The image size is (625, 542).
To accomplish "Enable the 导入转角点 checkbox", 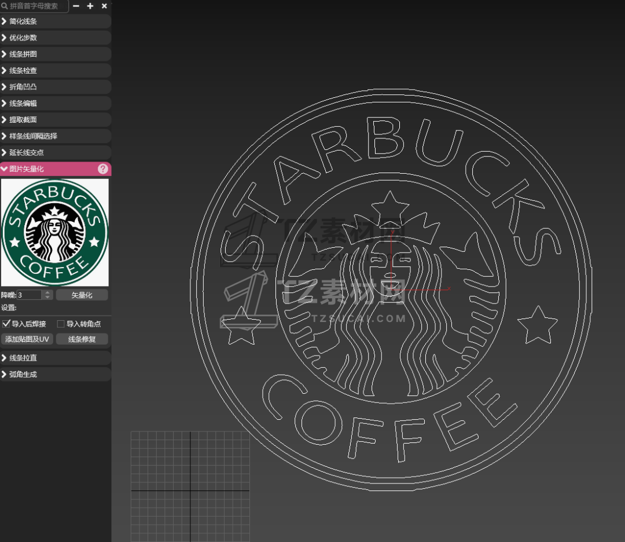I will tap(61, 324).
